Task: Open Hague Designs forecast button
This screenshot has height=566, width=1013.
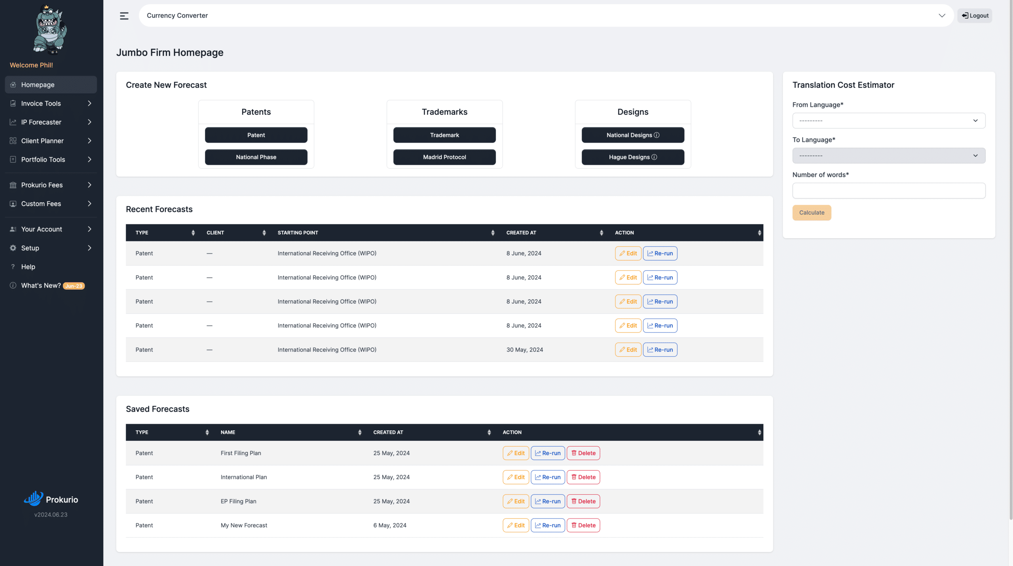Action: 633,157
